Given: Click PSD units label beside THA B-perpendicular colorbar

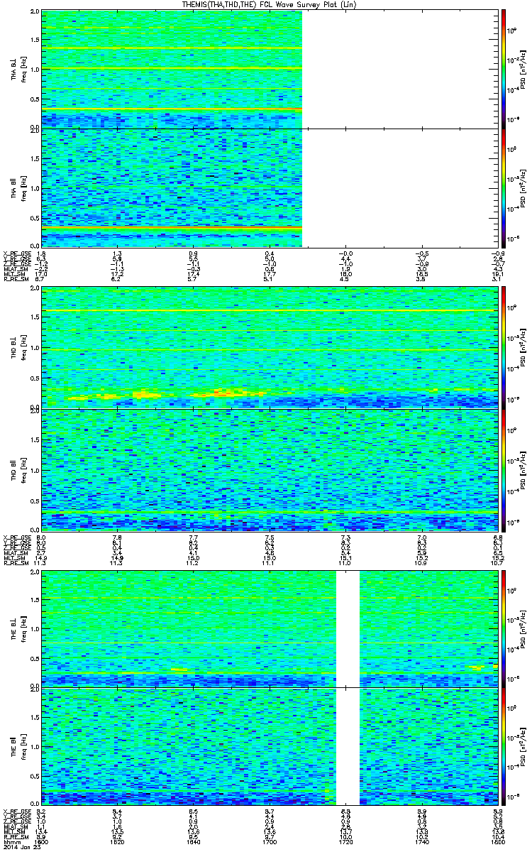Looking at the screenshot, I should [524, 69].
